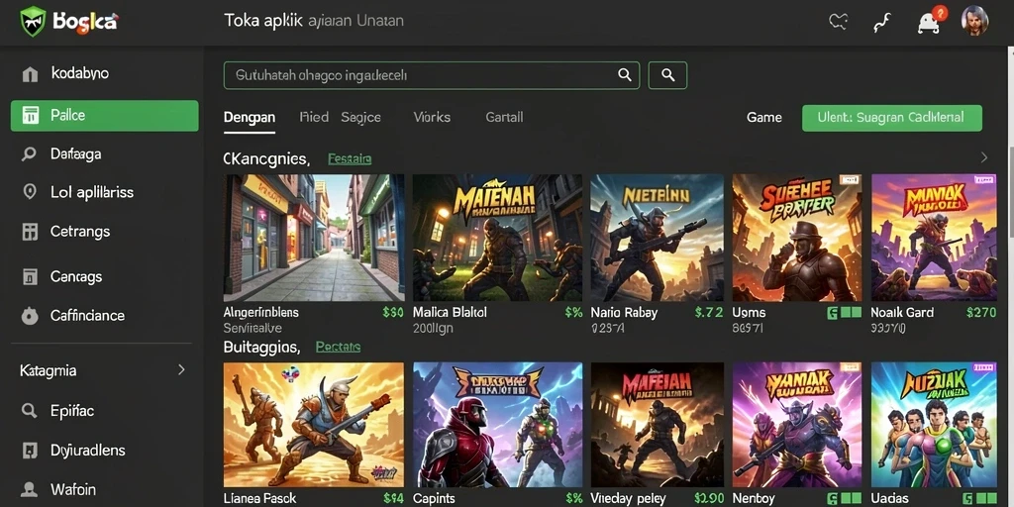Click the Bogka shield logo icon
This screenshot has height=507, width=1014.
coord(33,21)
